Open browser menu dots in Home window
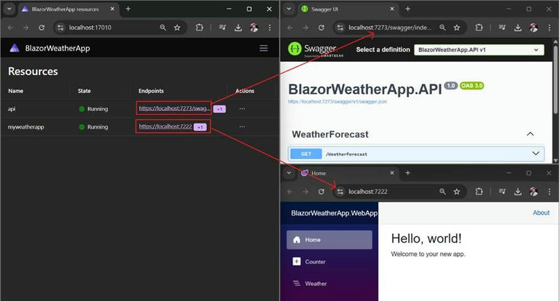Image resolution: width=559 pixels, height=301 pixels. [x=549, y=192]
